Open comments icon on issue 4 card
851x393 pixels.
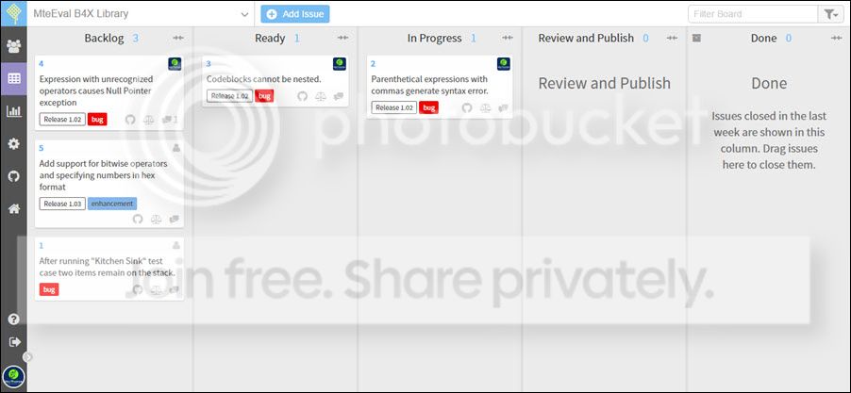coord(169,120)
